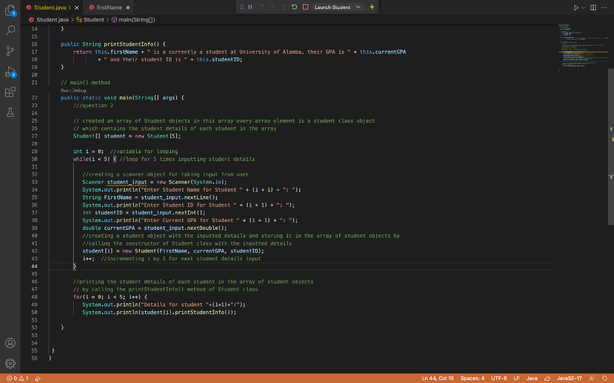Stop debugging with the red square

click(x=305, y=7)
